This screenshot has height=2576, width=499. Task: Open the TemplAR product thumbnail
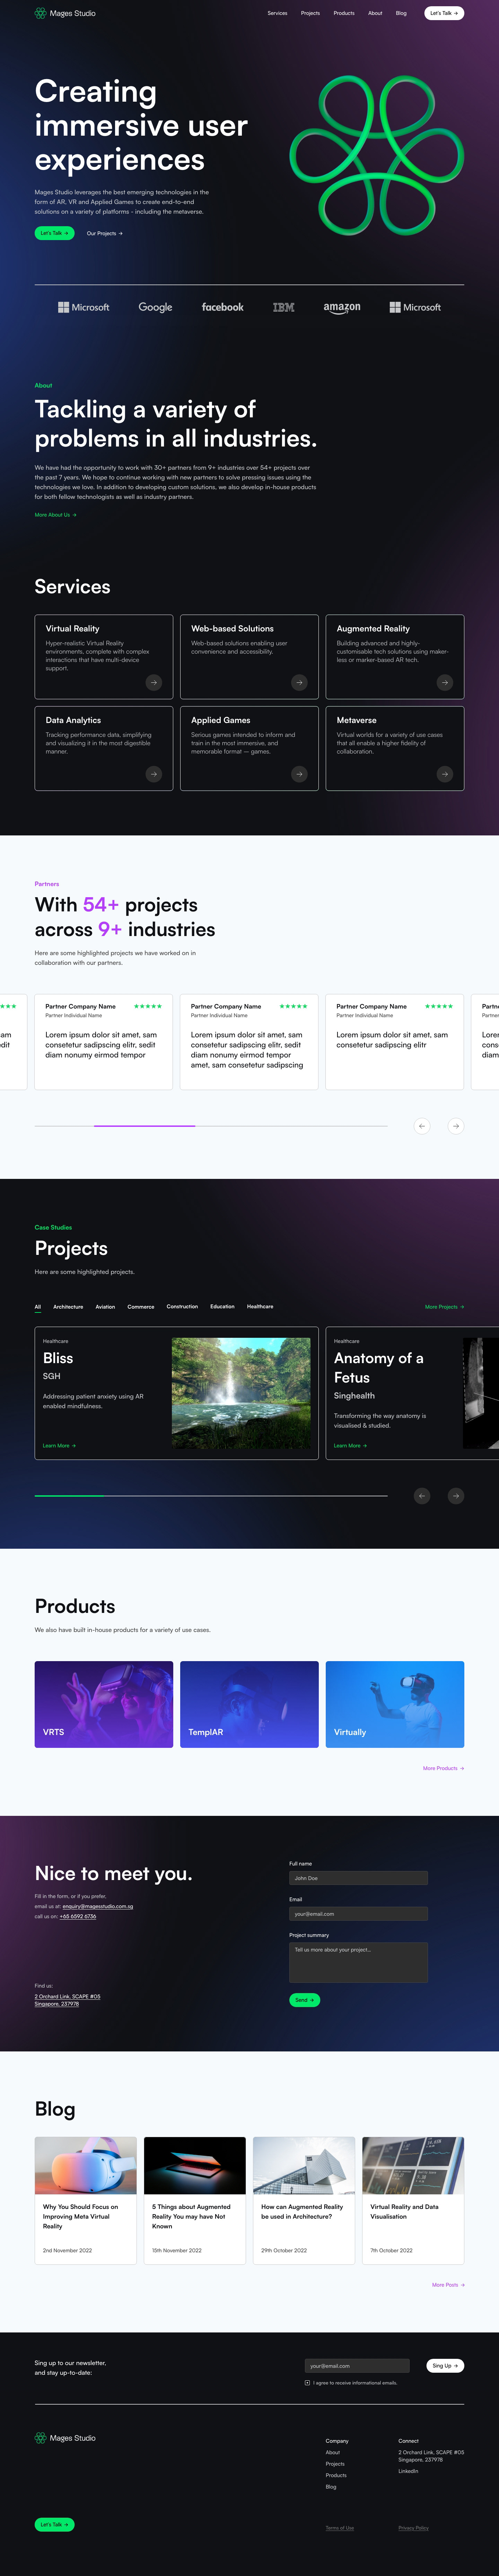[249, 1704]
